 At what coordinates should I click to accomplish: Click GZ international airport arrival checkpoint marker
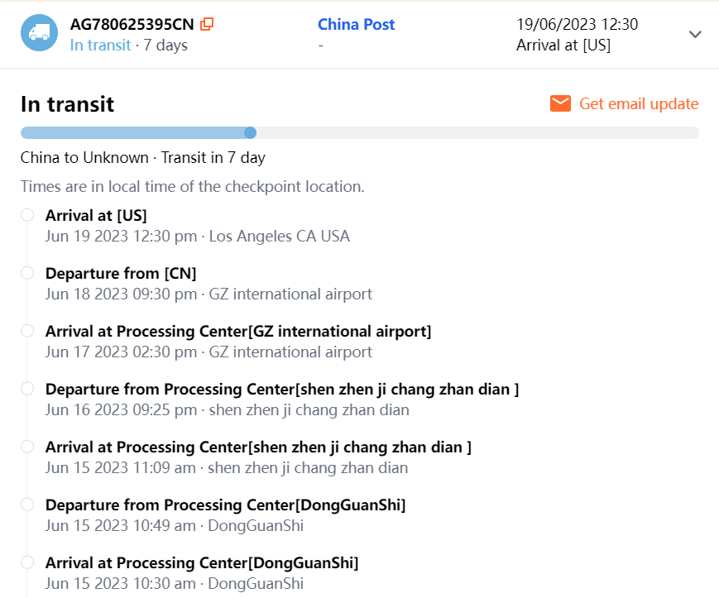27,331
